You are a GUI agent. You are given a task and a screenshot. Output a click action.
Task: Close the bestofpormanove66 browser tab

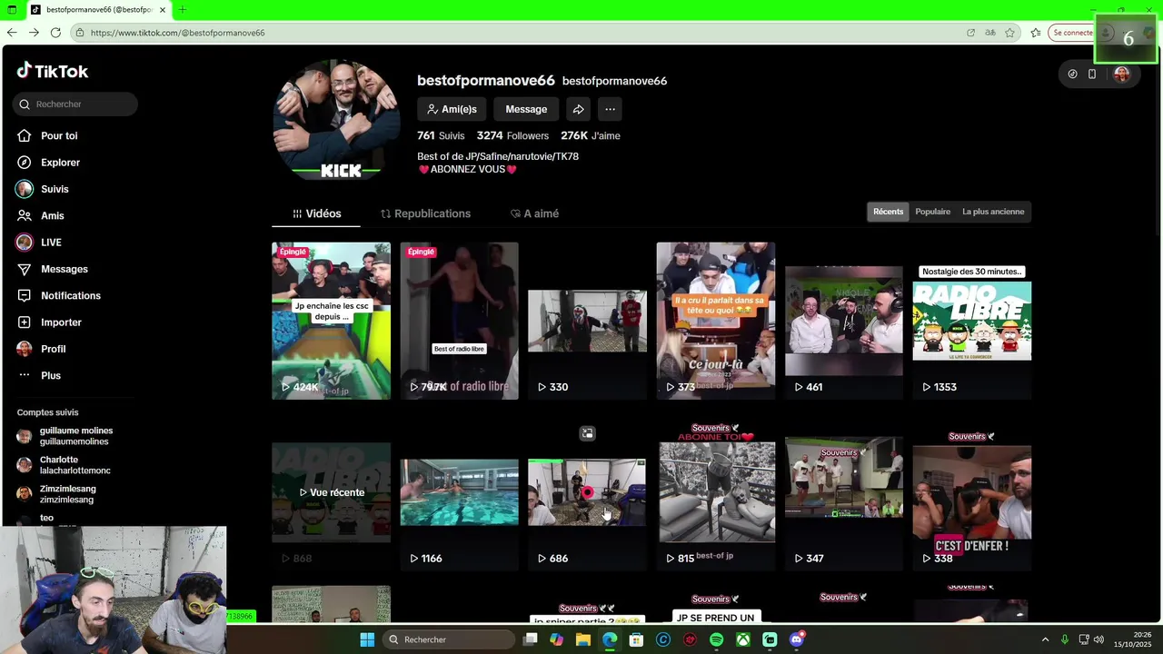tap(163, 10)
